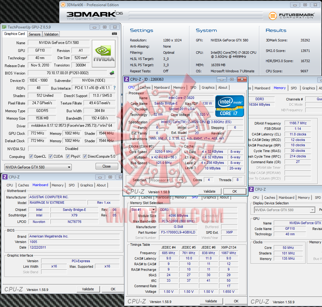This screenshot has height=307, width=322.
Task: Click the CPU-Z Mainboard window title icon
Action: click(5, 177)
